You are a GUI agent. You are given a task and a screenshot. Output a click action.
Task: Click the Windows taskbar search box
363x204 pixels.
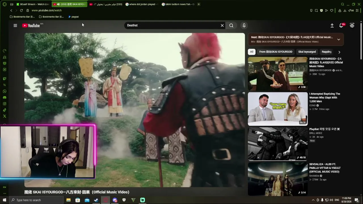pos(36,200)
